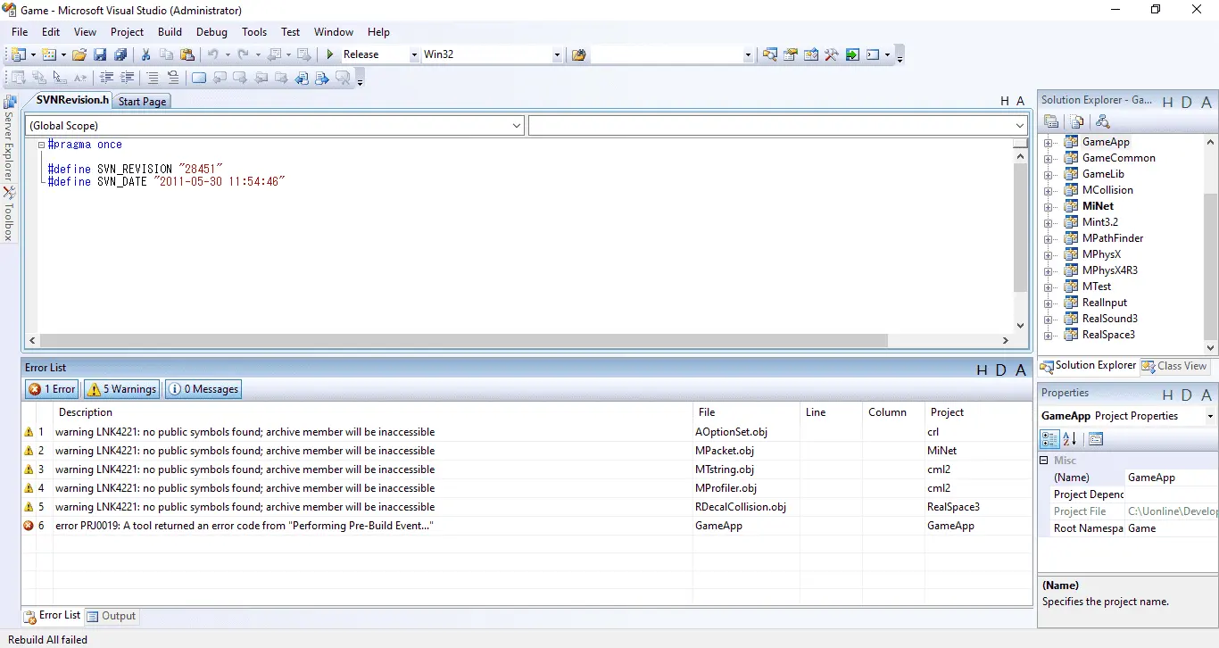This screenshot has width=1219, height=648.
Task: Select the error PRJ0019 row
Action: point(527,526)
